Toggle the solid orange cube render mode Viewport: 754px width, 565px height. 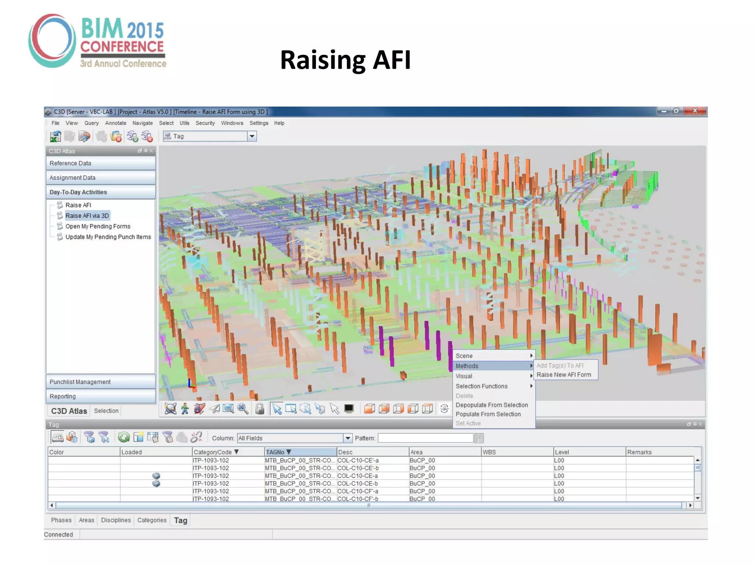point(369,409)
